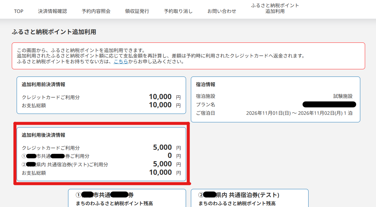The width and height of the screenshot is (376, 207).
Task: Click the お支払総額 10,000 value in 追加利用前決済情報
Action: (x=160, y=105)
